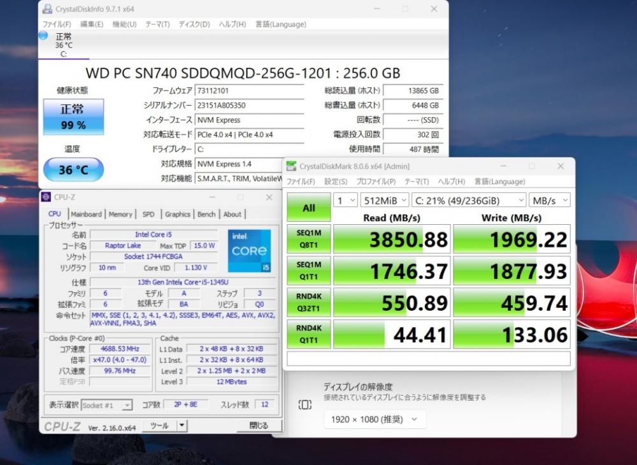Click power-on count value 302 回
This screenshot has width=637, height=465.
pos(413,134)
